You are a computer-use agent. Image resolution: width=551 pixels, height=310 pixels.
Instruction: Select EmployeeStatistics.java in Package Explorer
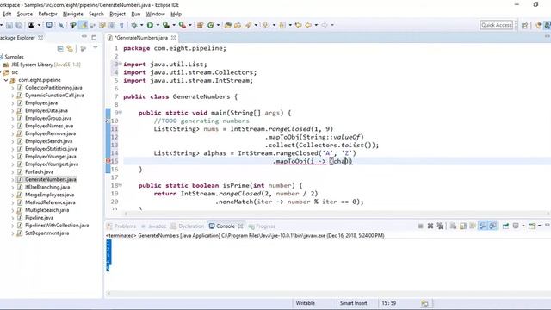(x=51, y=149)
